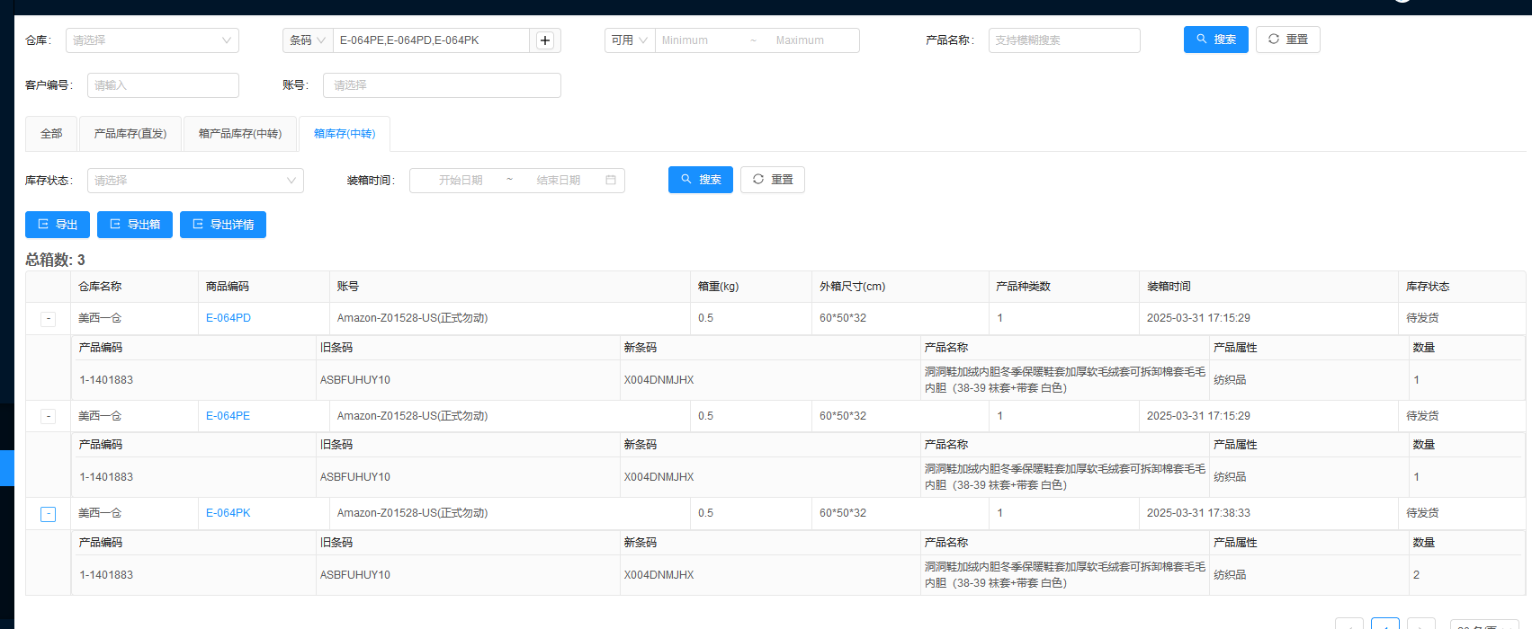Open the E-064PE product code link
The width and height of the screenshot is (1532, 629).
tap(228, 416)
